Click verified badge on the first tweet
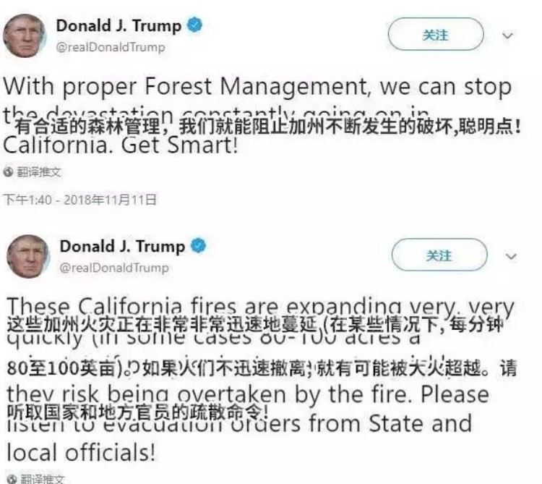 coord(195,25)
